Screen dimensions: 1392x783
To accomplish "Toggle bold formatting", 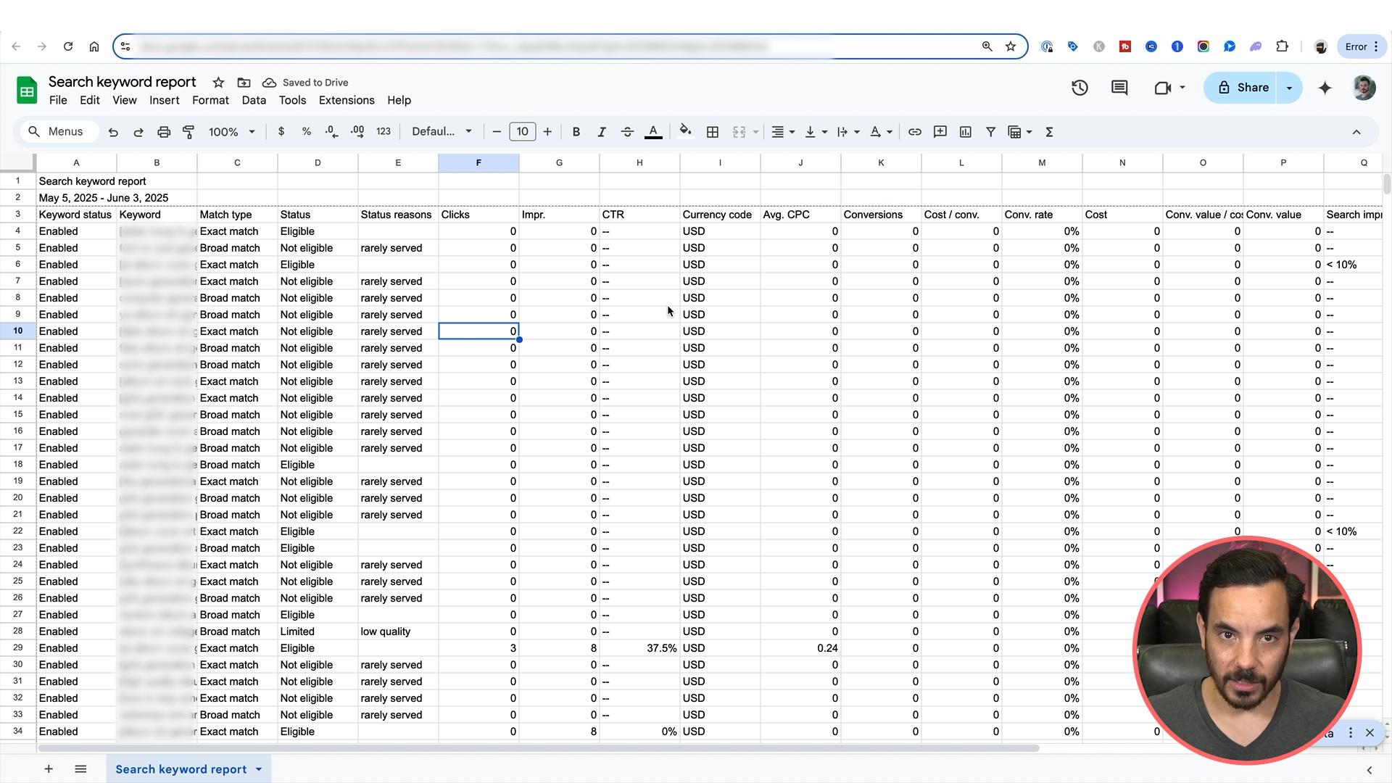I will point(576,132).
